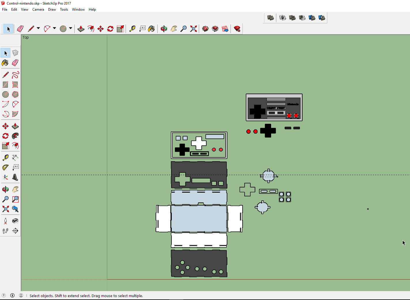Activate the Polygon tool
Image resolution: width=410 pixels, height=300 pixels.
click(15, 94)
